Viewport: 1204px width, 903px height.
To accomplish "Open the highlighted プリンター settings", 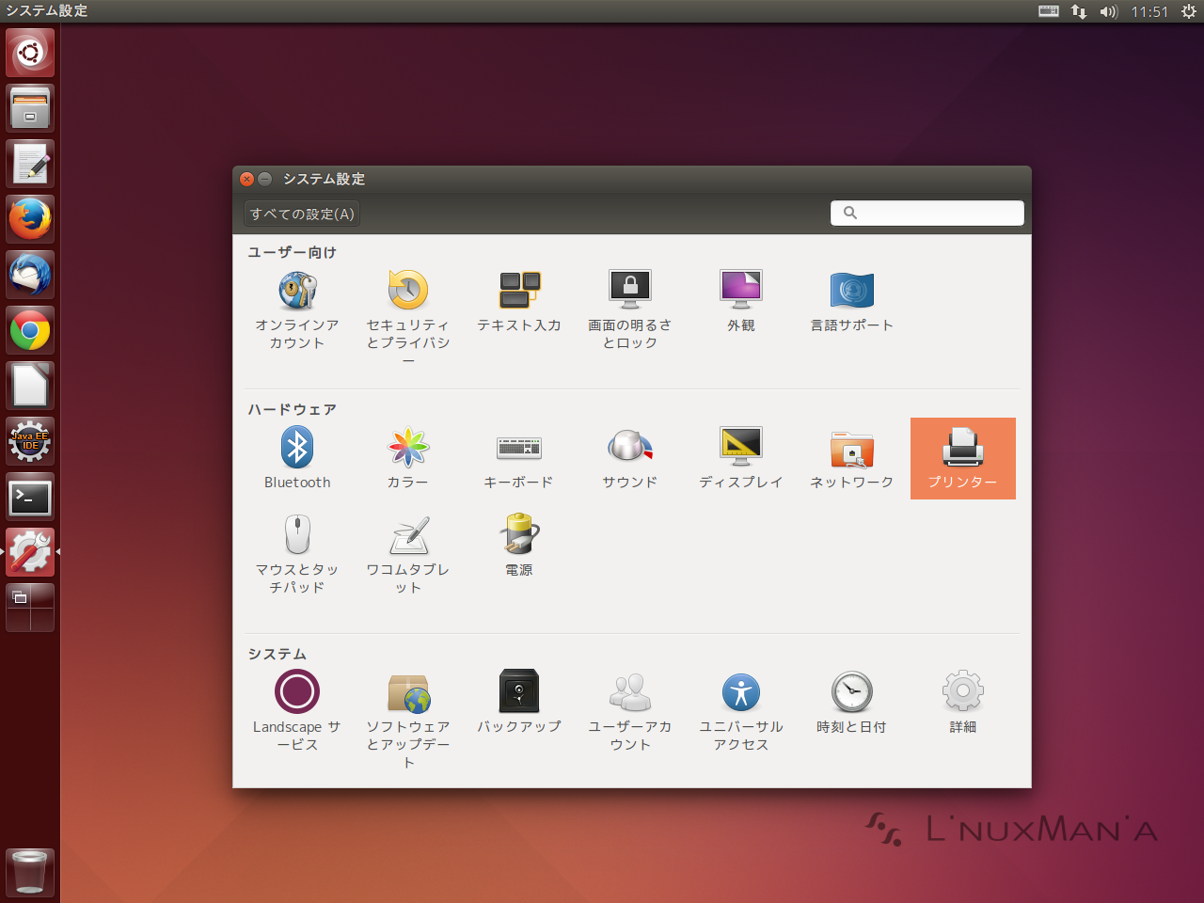I will tap(963, 458).
